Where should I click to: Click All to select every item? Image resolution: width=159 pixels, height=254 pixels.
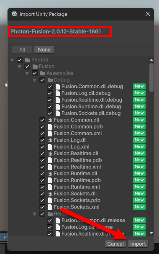click(x=22, y=49)
